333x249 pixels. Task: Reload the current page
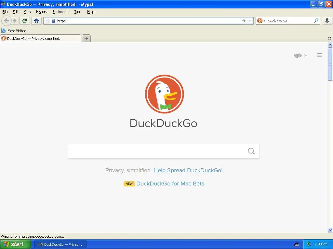tap(25, 21)
